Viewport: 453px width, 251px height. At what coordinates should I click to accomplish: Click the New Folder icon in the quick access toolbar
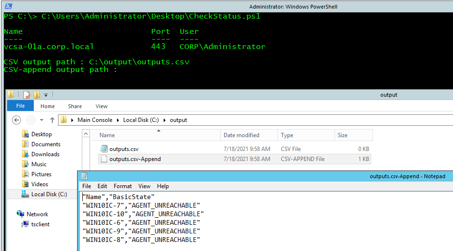(x=37, y=95)
